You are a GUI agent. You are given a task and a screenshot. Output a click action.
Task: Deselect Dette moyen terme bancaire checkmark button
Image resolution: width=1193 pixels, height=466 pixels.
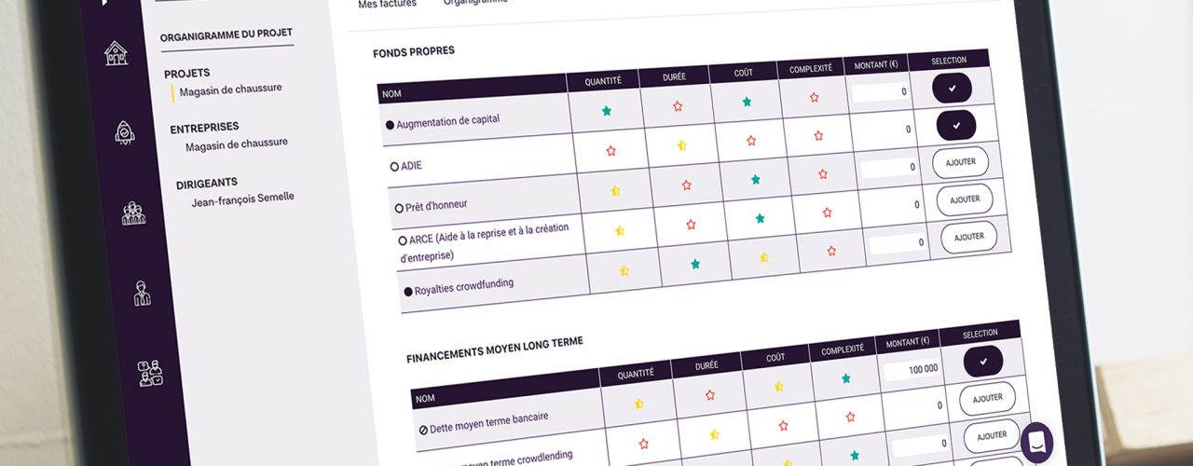(x=983, y=362)
